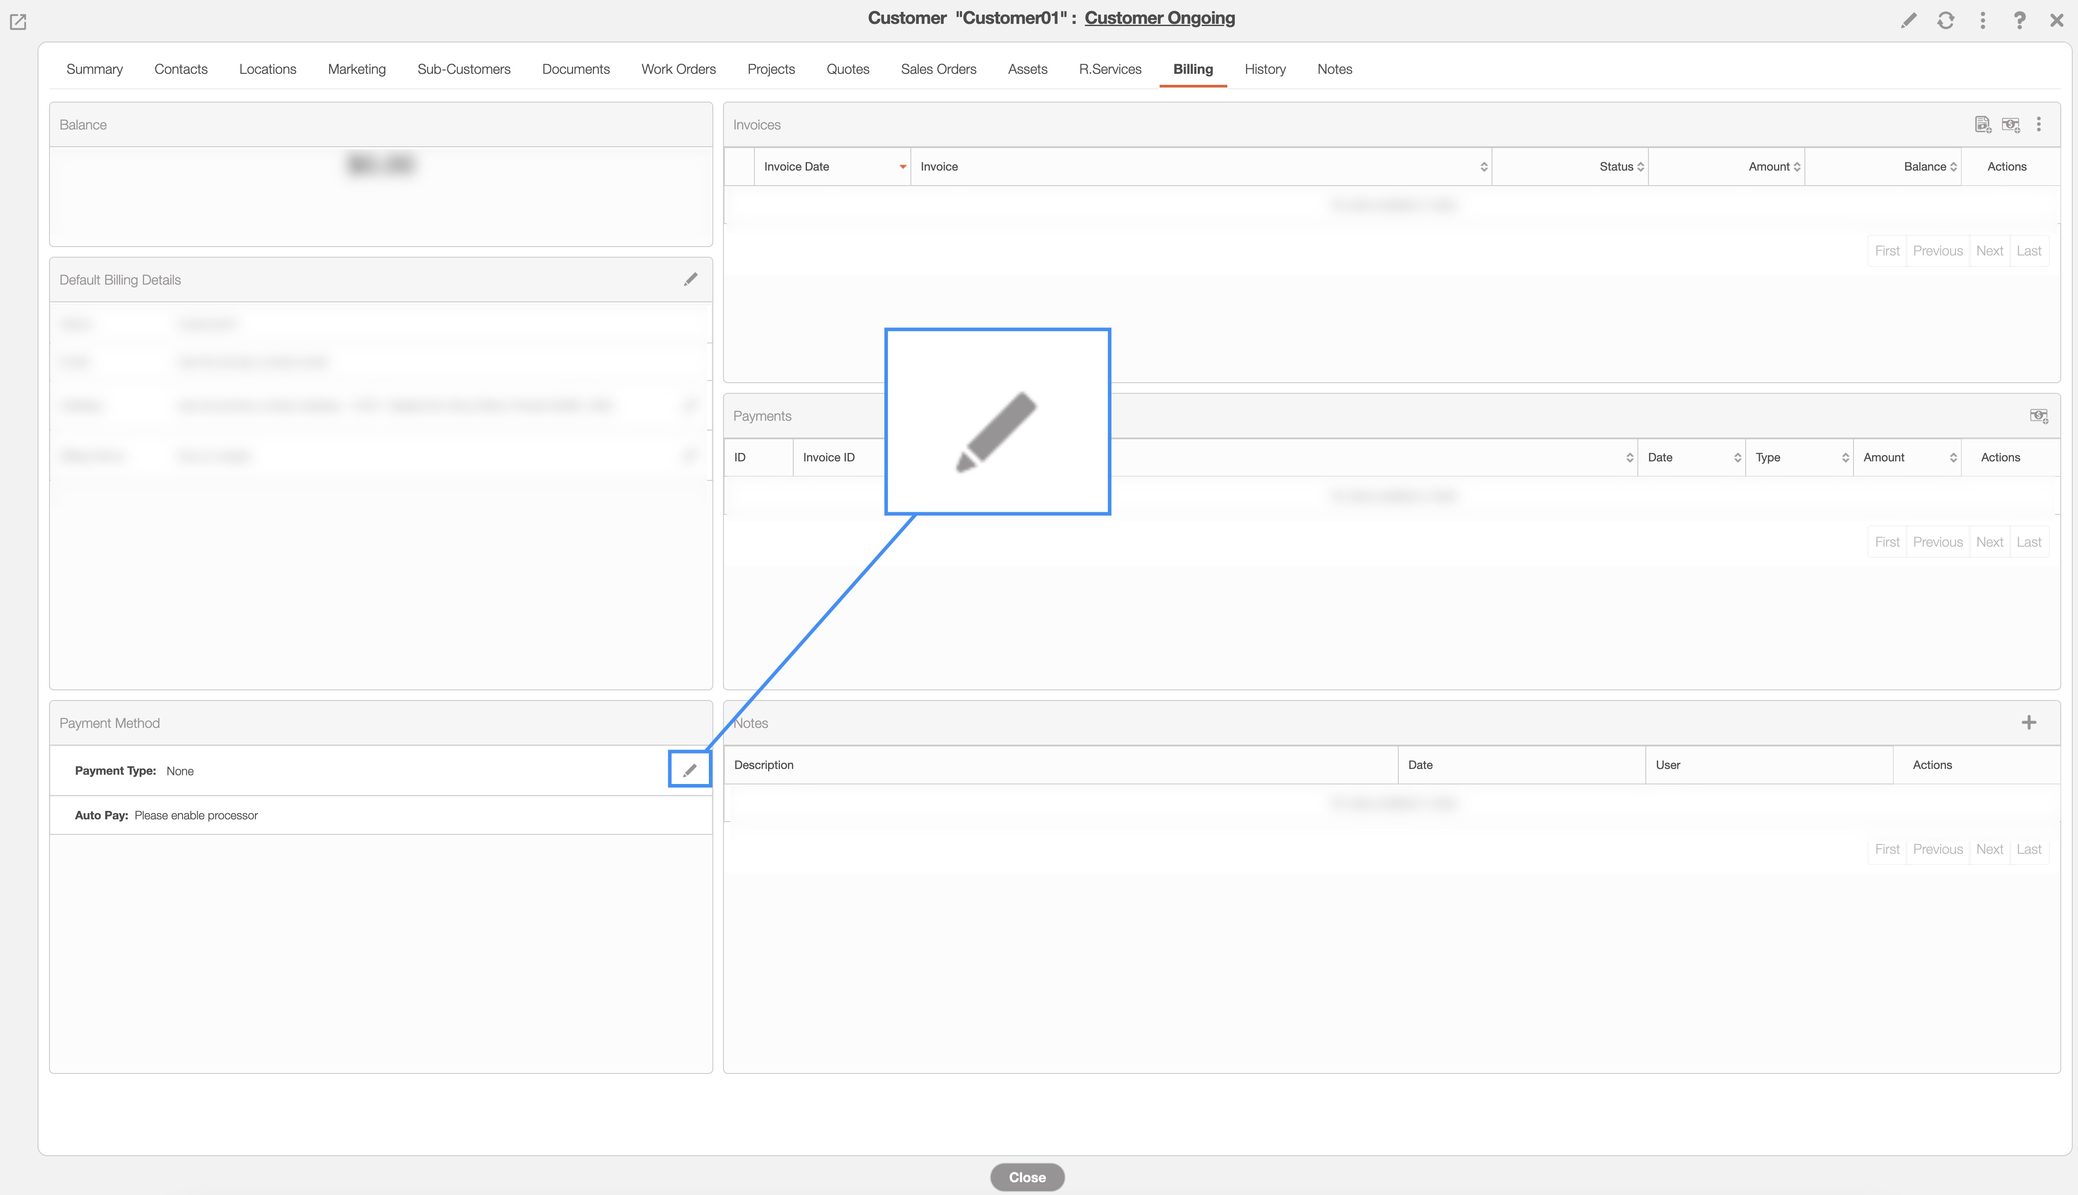The image size is (2078, 1195).
Task: Click the top-right customer edit pencil
Action: click(x=1909, y=20)
